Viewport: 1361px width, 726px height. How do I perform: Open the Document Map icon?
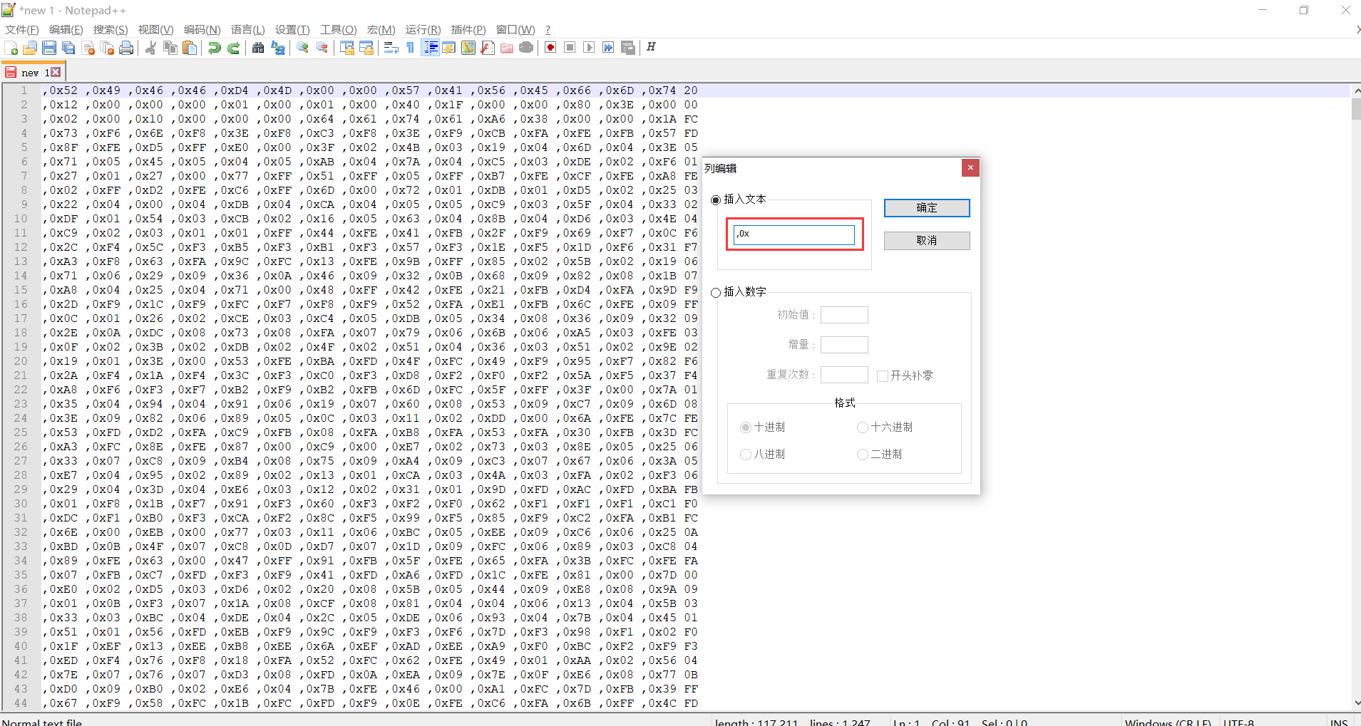[468, 48]
